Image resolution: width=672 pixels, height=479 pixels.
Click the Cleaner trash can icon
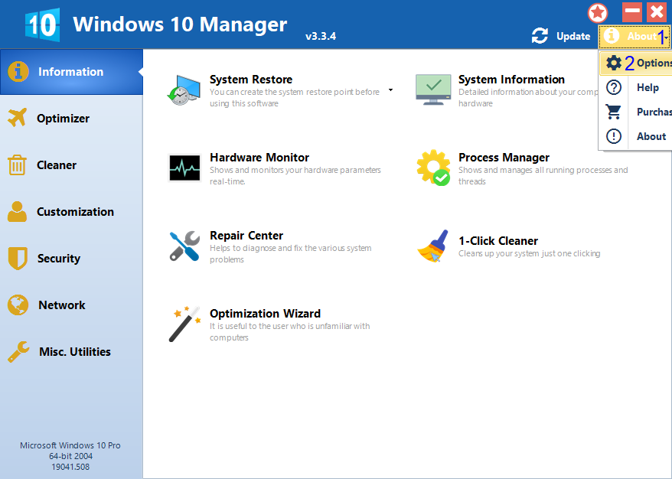(17, 165)
